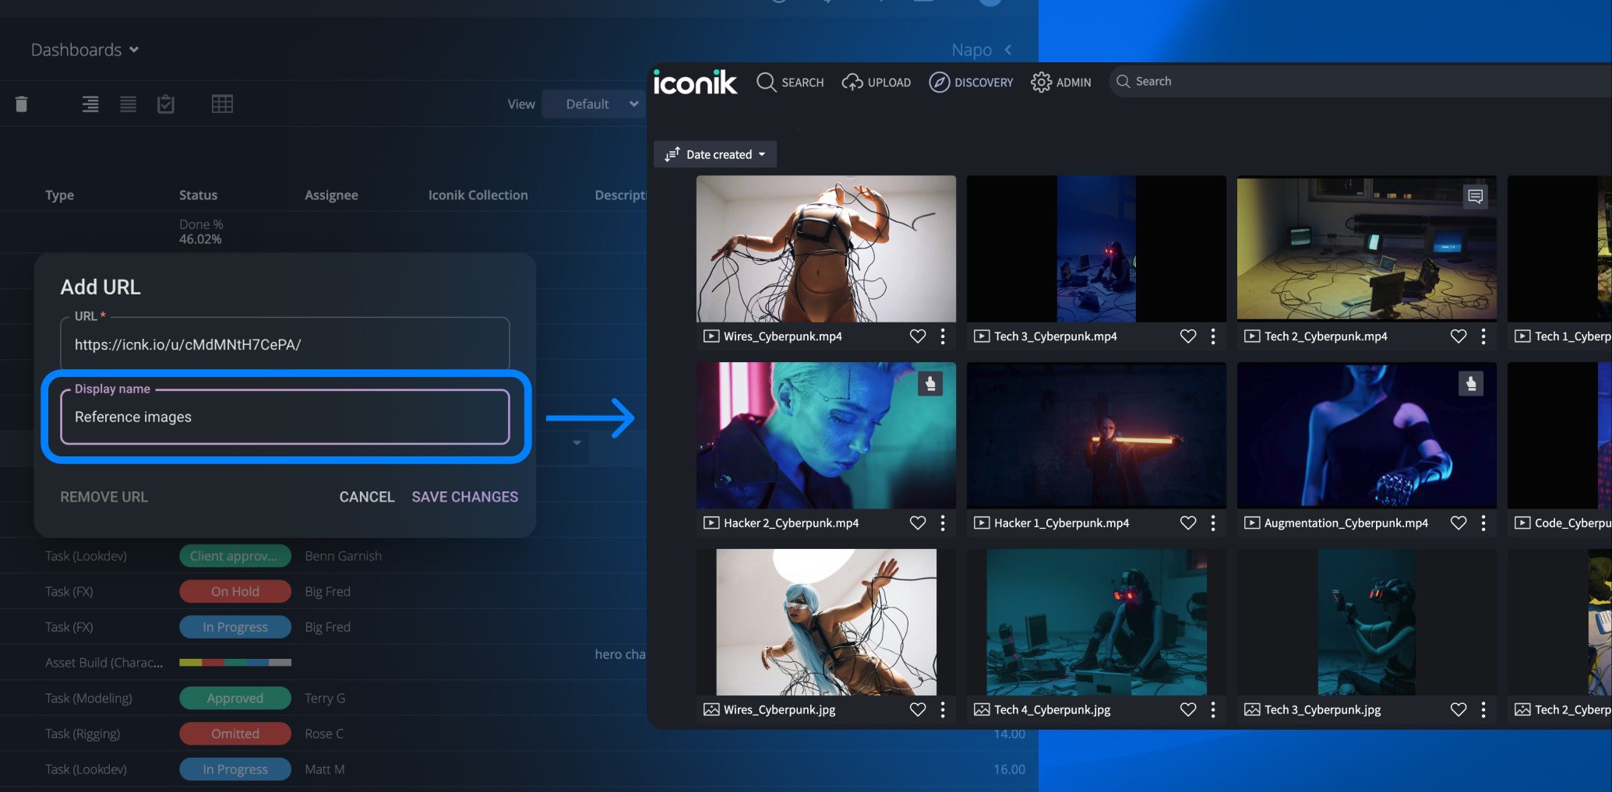Open the task checklist clipboard icon
Viewport: 1612px width, 792px height.
point(166,104)
